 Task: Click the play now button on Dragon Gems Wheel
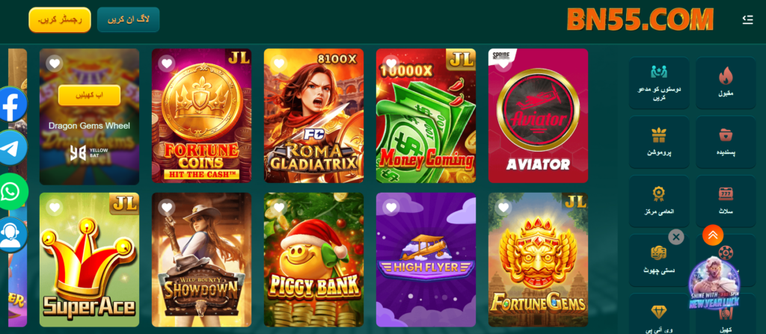90,95
